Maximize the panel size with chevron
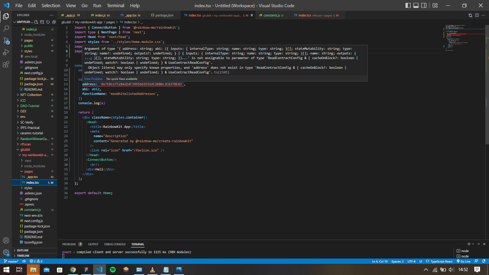 point(478,244)
